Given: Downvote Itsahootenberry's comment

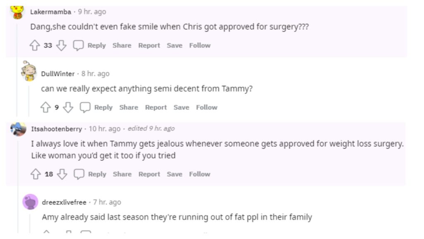Looking at the screenshot, I should pos(62,174).
